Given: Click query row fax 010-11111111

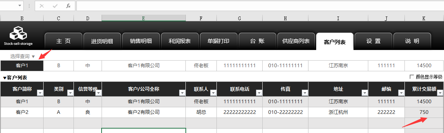Looking at the screenshot, I should (x=285, y=66).
